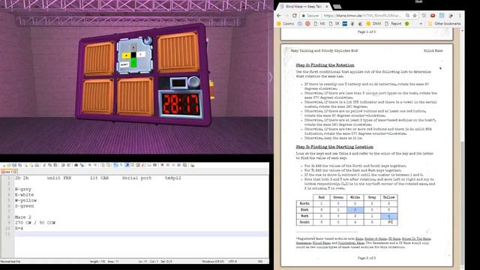Open the MS bookmark

pyautogui.click(x=319, y=23)
